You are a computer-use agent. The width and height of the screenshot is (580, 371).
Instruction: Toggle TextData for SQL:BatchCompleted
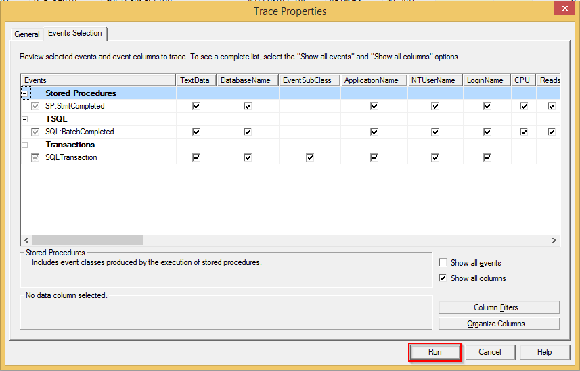pos(196,132)
